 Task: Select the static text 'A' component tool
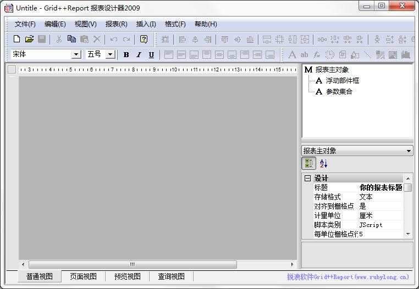[292, 54]
